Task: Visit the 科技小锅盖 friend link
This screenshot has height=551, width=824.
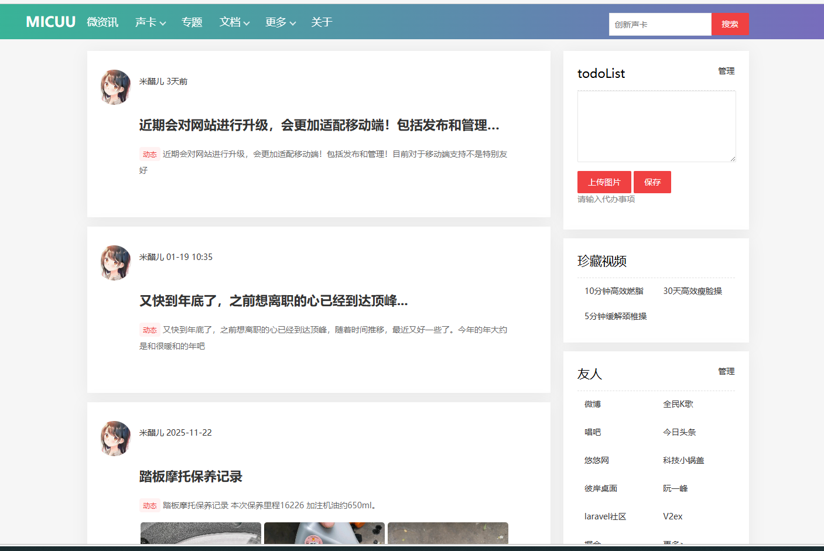Action: pos(683,460)
